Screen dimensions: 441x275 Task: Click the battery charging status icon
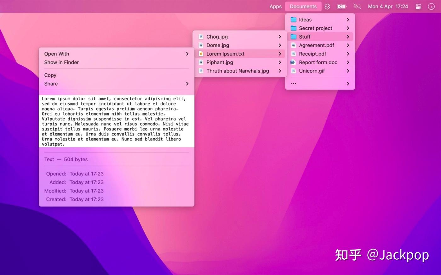point(341,6)
